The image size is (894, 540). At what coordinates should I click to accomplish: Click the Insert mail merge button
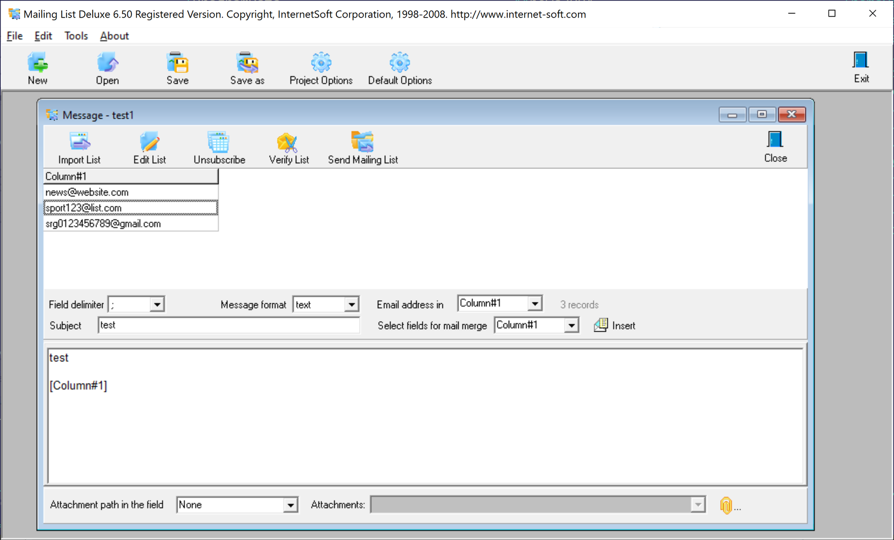point(614,325)
